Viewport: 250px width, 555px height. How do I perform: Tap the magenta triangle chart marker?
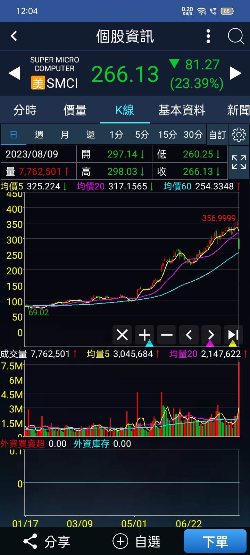coord(210,343)
